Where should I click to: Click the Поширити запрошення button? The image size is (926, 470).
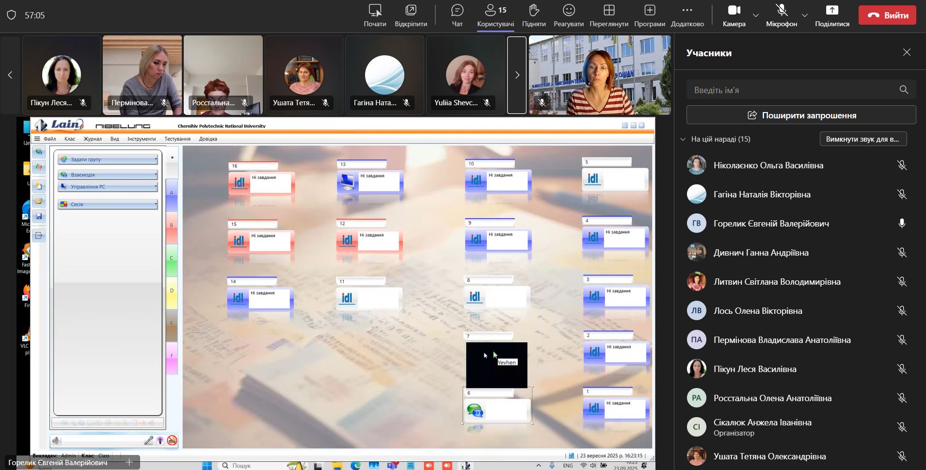(x=801, y=115)
